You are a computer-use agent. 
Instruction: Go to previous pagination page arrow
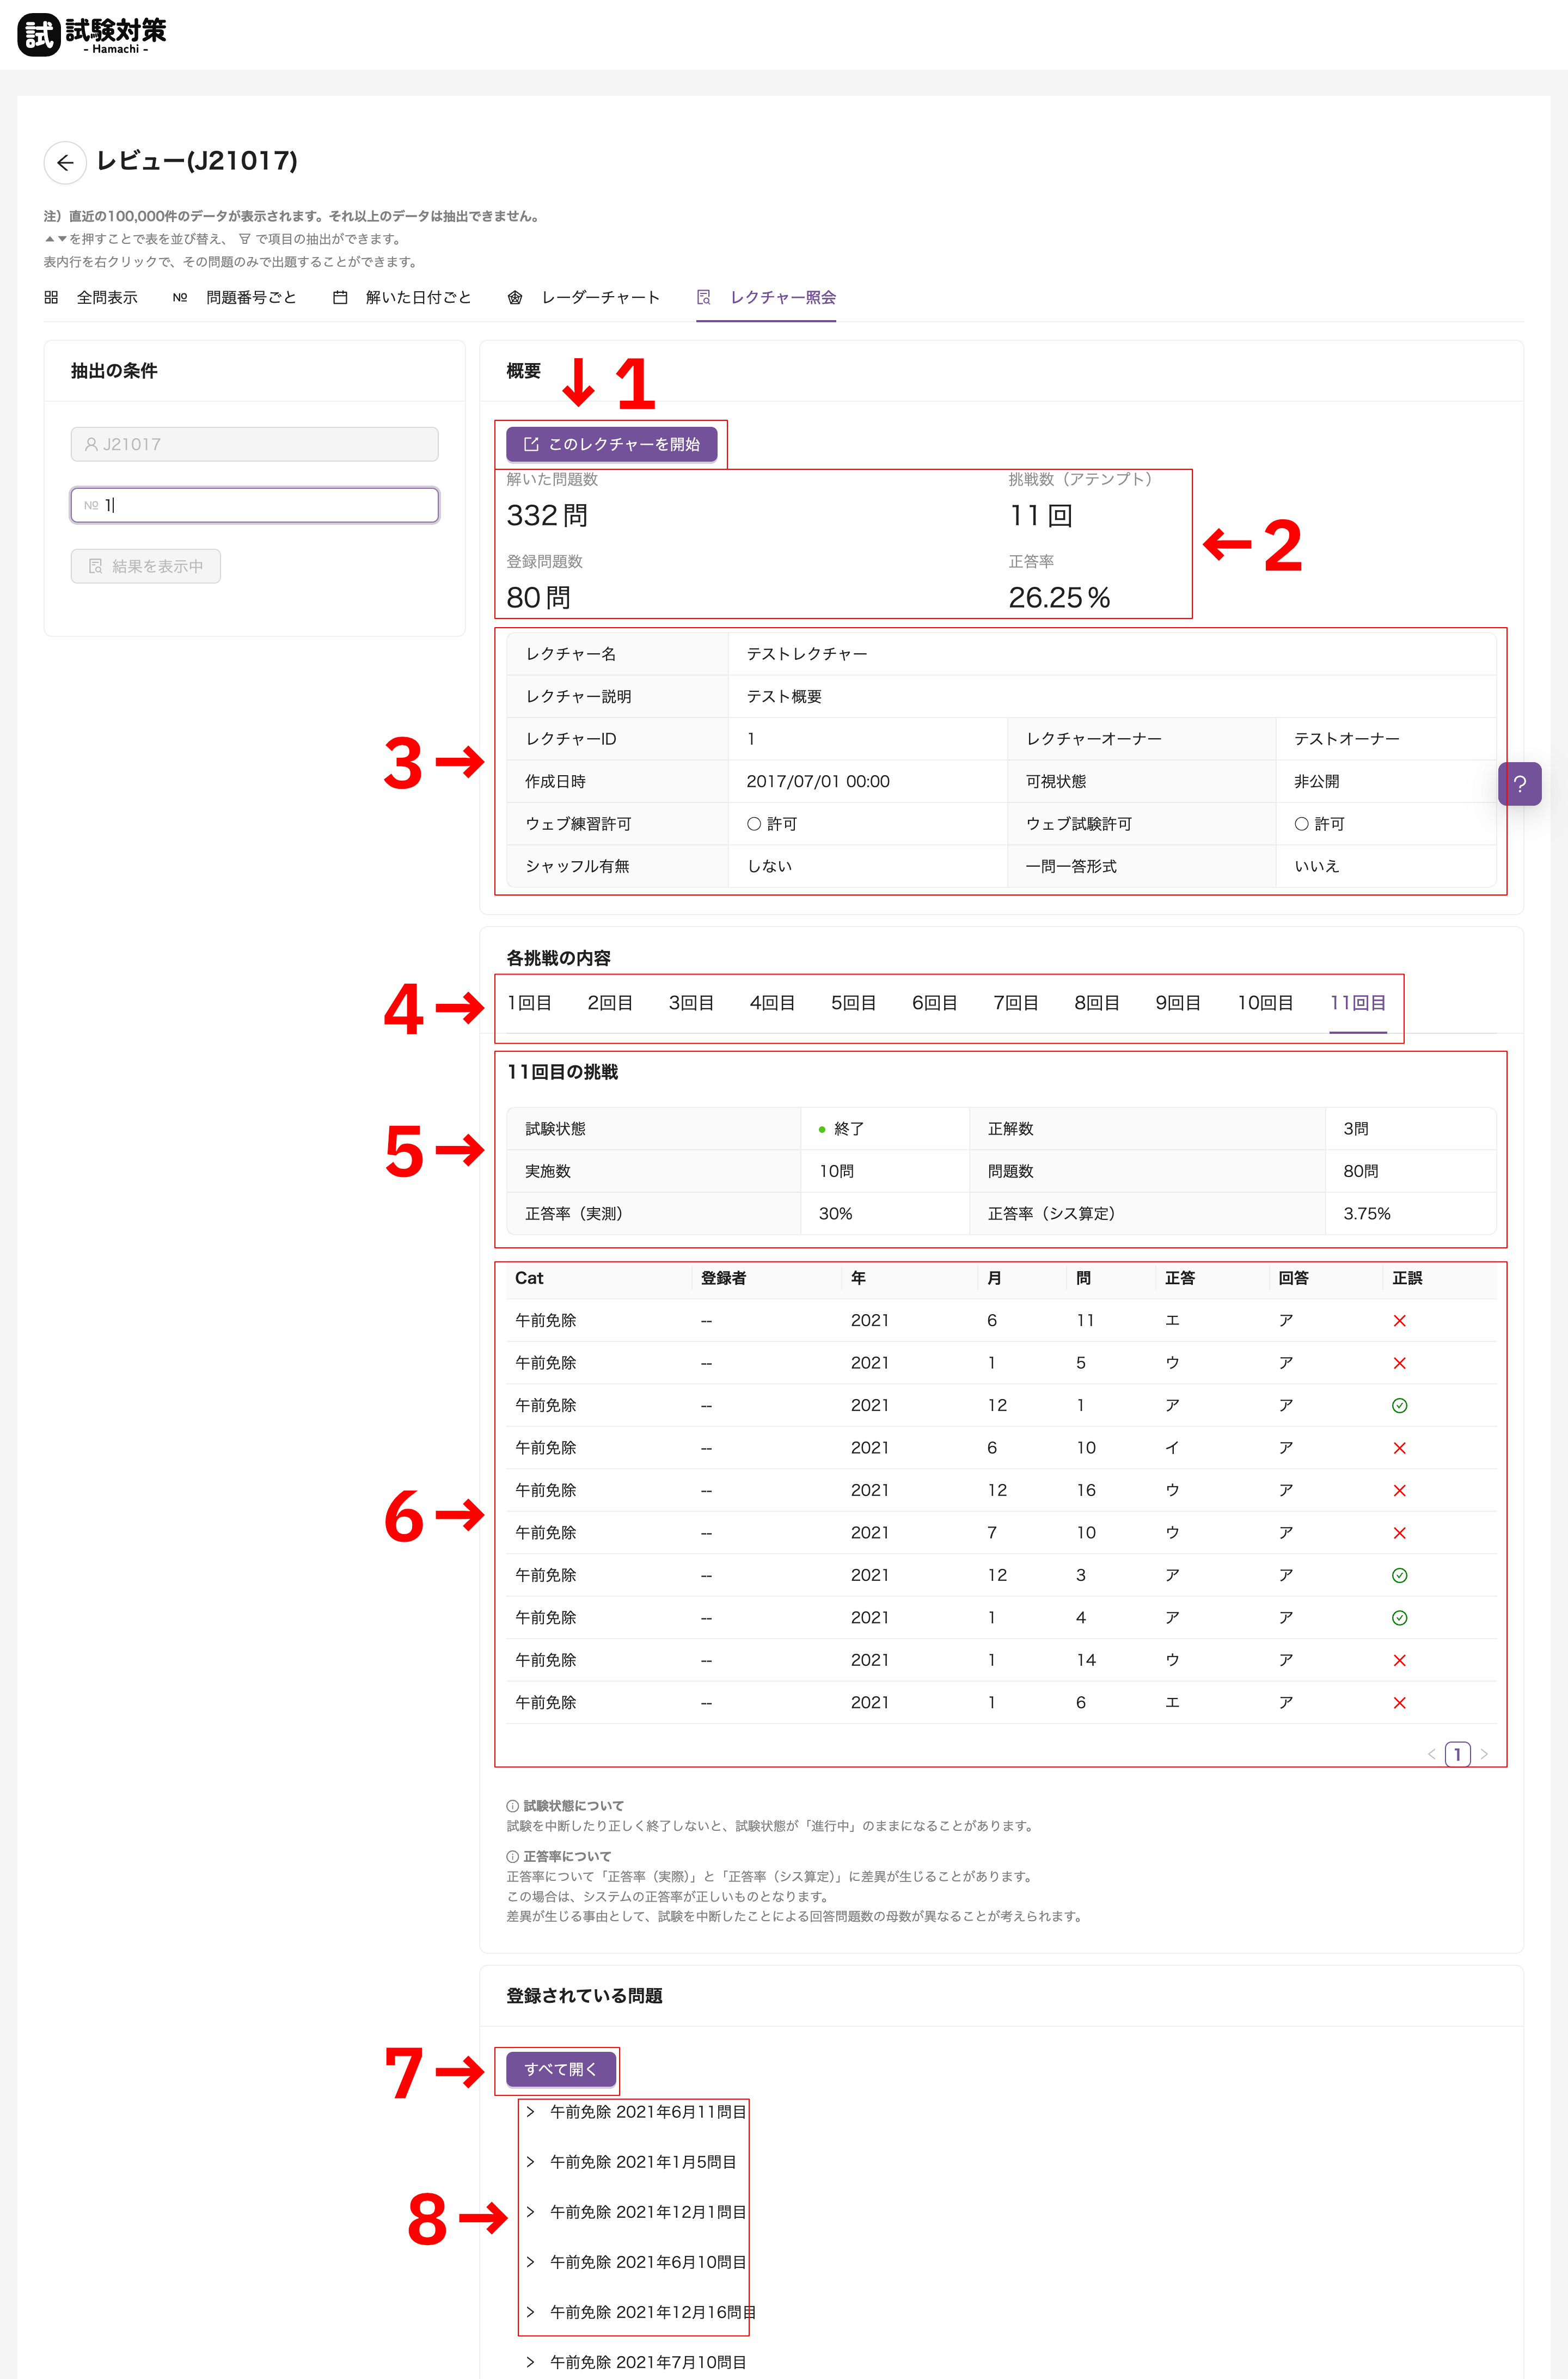point(1431,1754)
